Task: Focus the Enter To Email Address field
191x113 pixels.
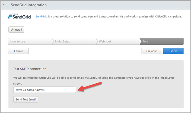Action: (x=44, y=90)
